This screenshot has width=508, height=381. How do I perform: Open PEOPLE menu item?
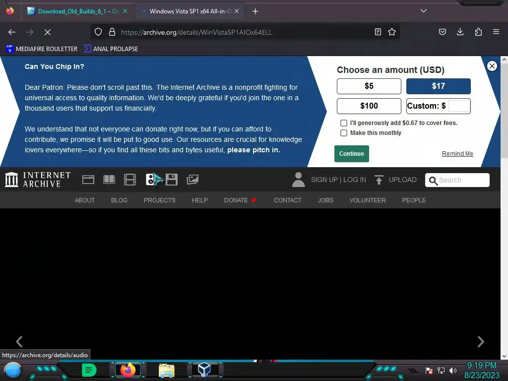414,200
